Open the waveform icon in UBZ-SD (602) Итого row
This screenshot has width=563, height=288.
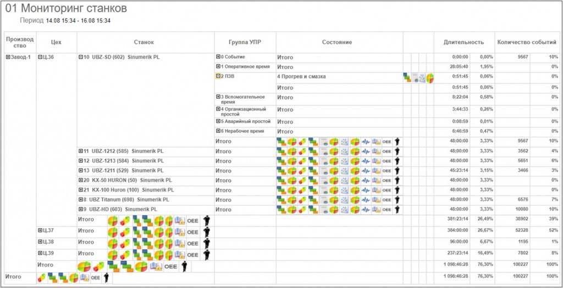(366, 142)
